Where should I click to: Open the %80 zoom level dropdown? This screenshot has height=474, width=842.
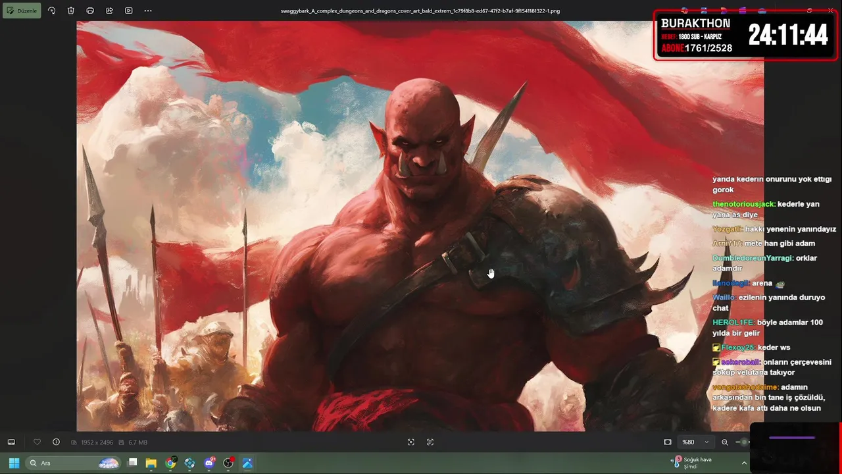(x=696, y=442)
